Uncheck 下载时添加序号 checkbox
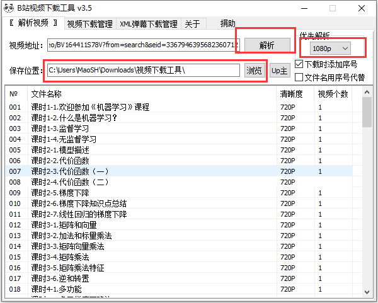Screen dimensions: 378x303 point(299,64)
